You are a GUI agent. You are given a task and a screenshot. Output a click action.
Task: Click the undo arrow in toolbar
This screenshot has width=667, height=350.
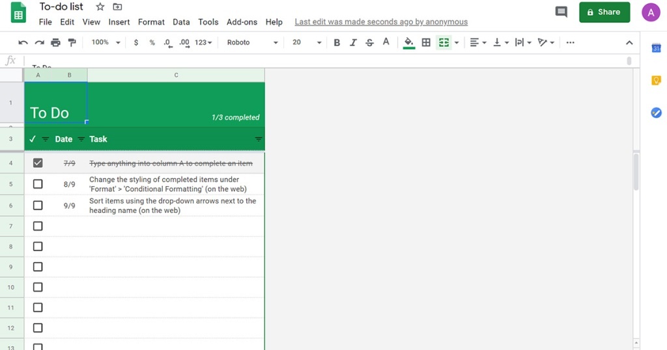click(23, 42)
